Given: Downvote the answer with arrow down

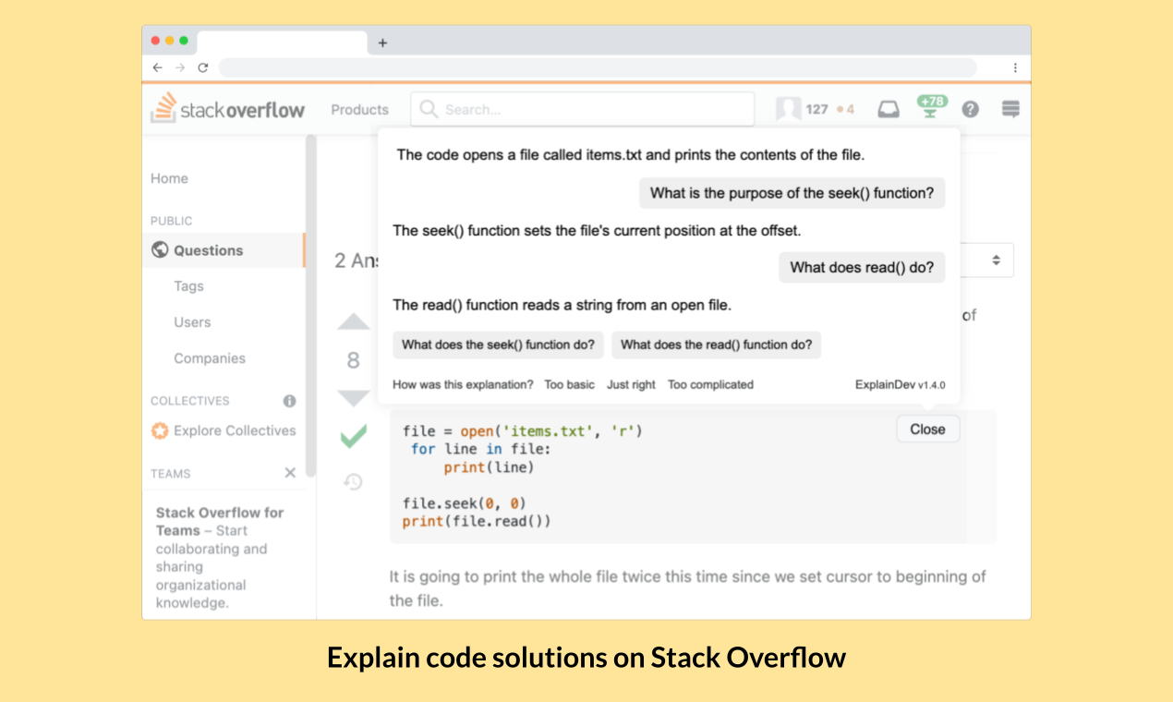Looking at the screenshot, I should (353, 398).
